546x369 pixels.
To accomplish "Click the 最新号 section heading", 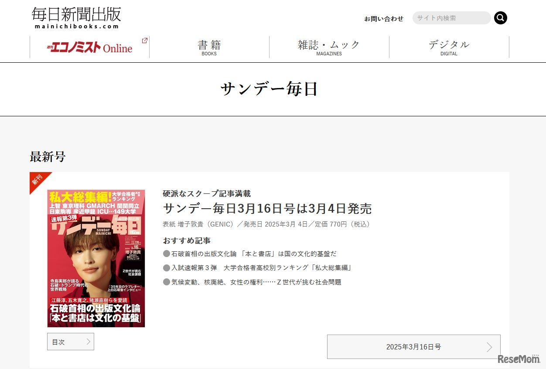I will click(48, 156).
